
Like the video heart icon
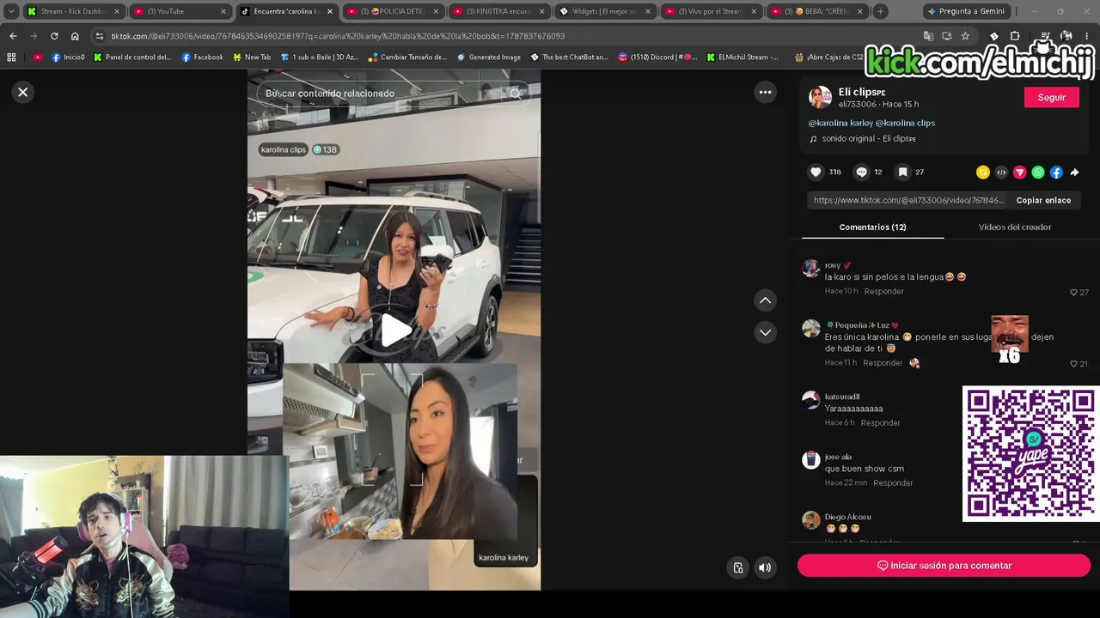click(x=816, y=172)
